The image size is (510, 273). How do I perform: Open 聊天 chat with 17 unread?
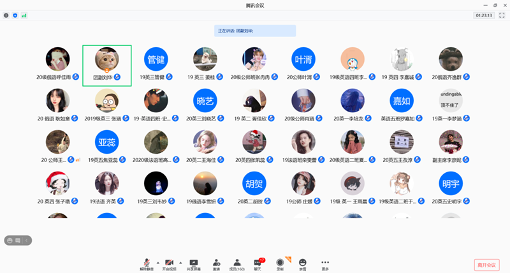[x=258, y=263]
